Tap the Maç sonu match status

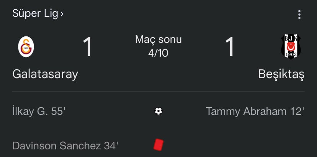pos(158,39)
